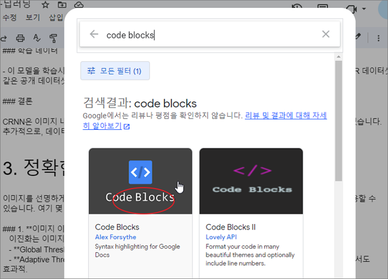The width and height of the screenshot is (388, 279).
Task: Click blue code icon on Code Blocks card
Action: (x=140, y=172)
